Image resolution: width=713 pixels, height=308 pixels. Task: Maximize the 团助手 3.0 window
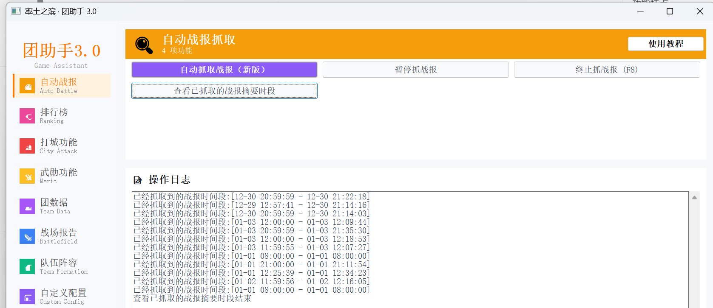coord(670,11)
